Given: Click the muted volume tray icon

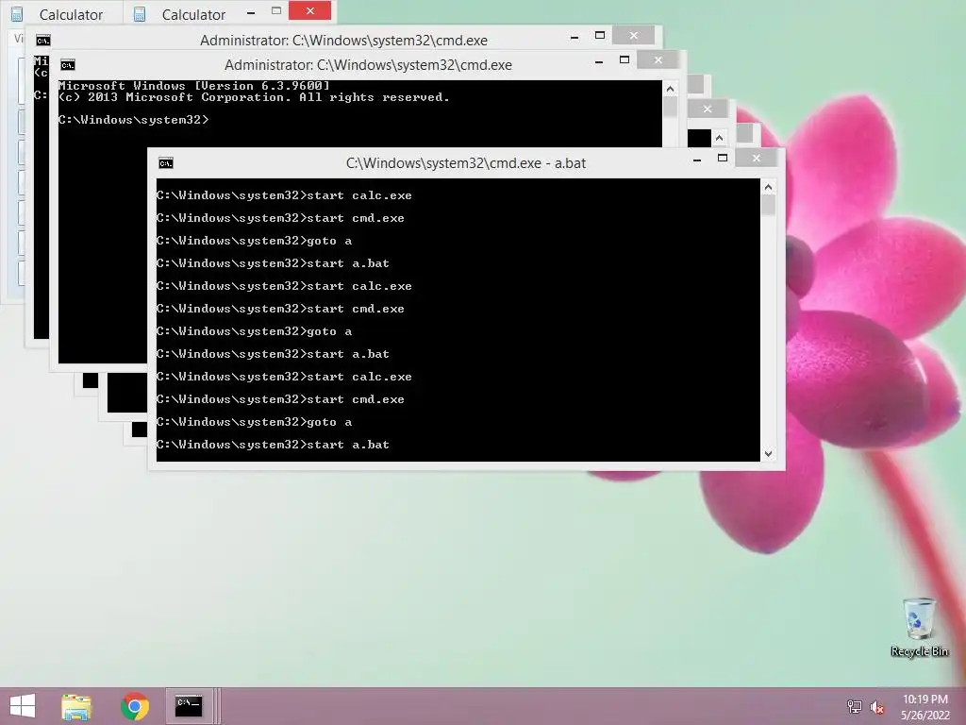Looking at the screenshot, I should pyautogui.click(x=876, y=707).
